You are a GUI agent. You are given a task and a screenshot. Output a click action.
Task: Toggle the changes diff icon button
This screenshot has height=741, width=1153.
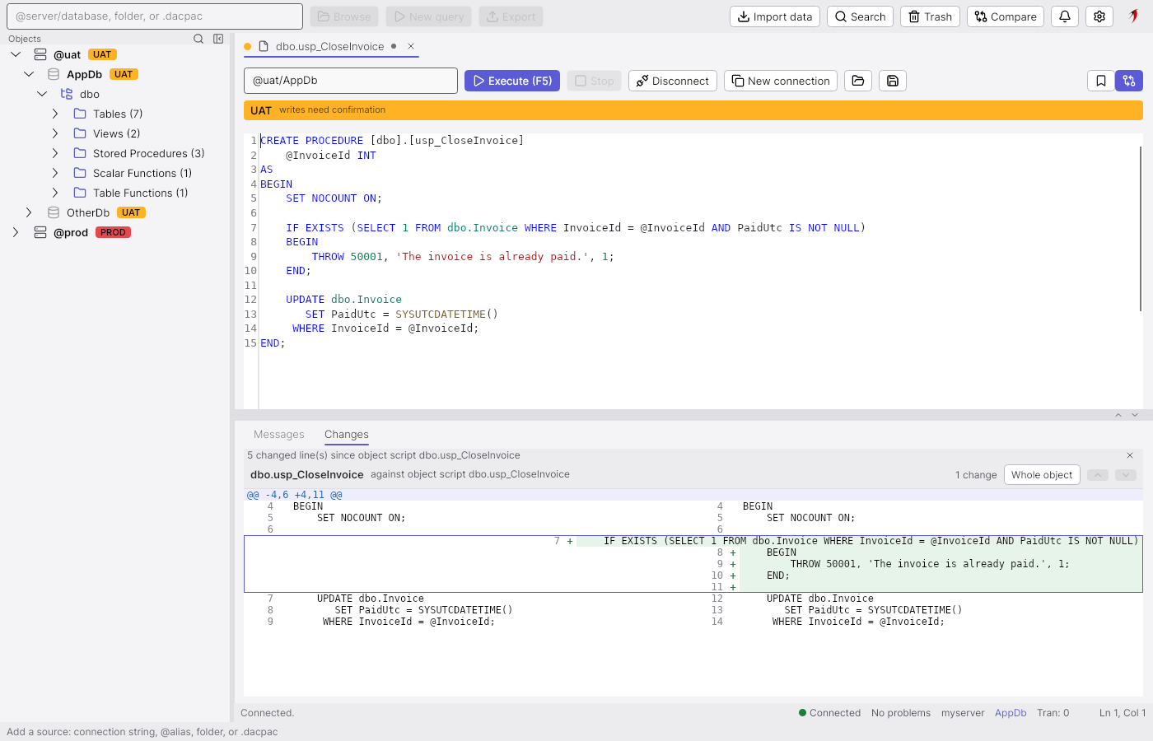(1129, 81)
